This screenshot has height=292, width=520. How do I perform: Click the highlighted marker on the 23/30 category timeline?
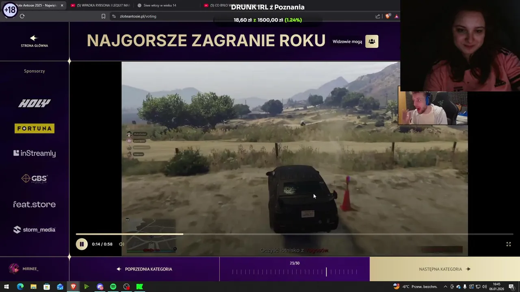(326, 272)
